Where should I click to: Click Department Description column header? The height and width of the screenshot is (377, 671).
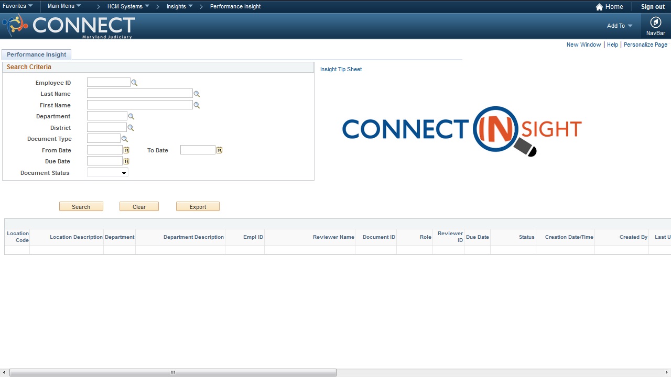193,237
